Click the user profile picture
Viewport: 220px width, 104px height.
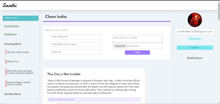pyautogui.click(x=195, y=20)
